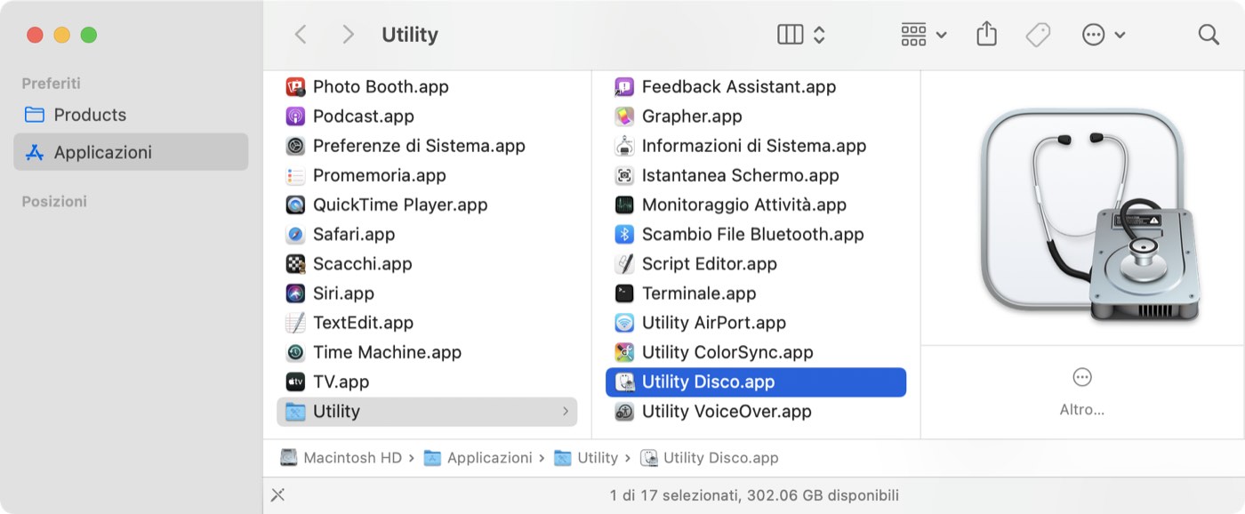Go back with the left chevron
The height and width of the screenshot is (514, 1245).
(x=301, y=35)
